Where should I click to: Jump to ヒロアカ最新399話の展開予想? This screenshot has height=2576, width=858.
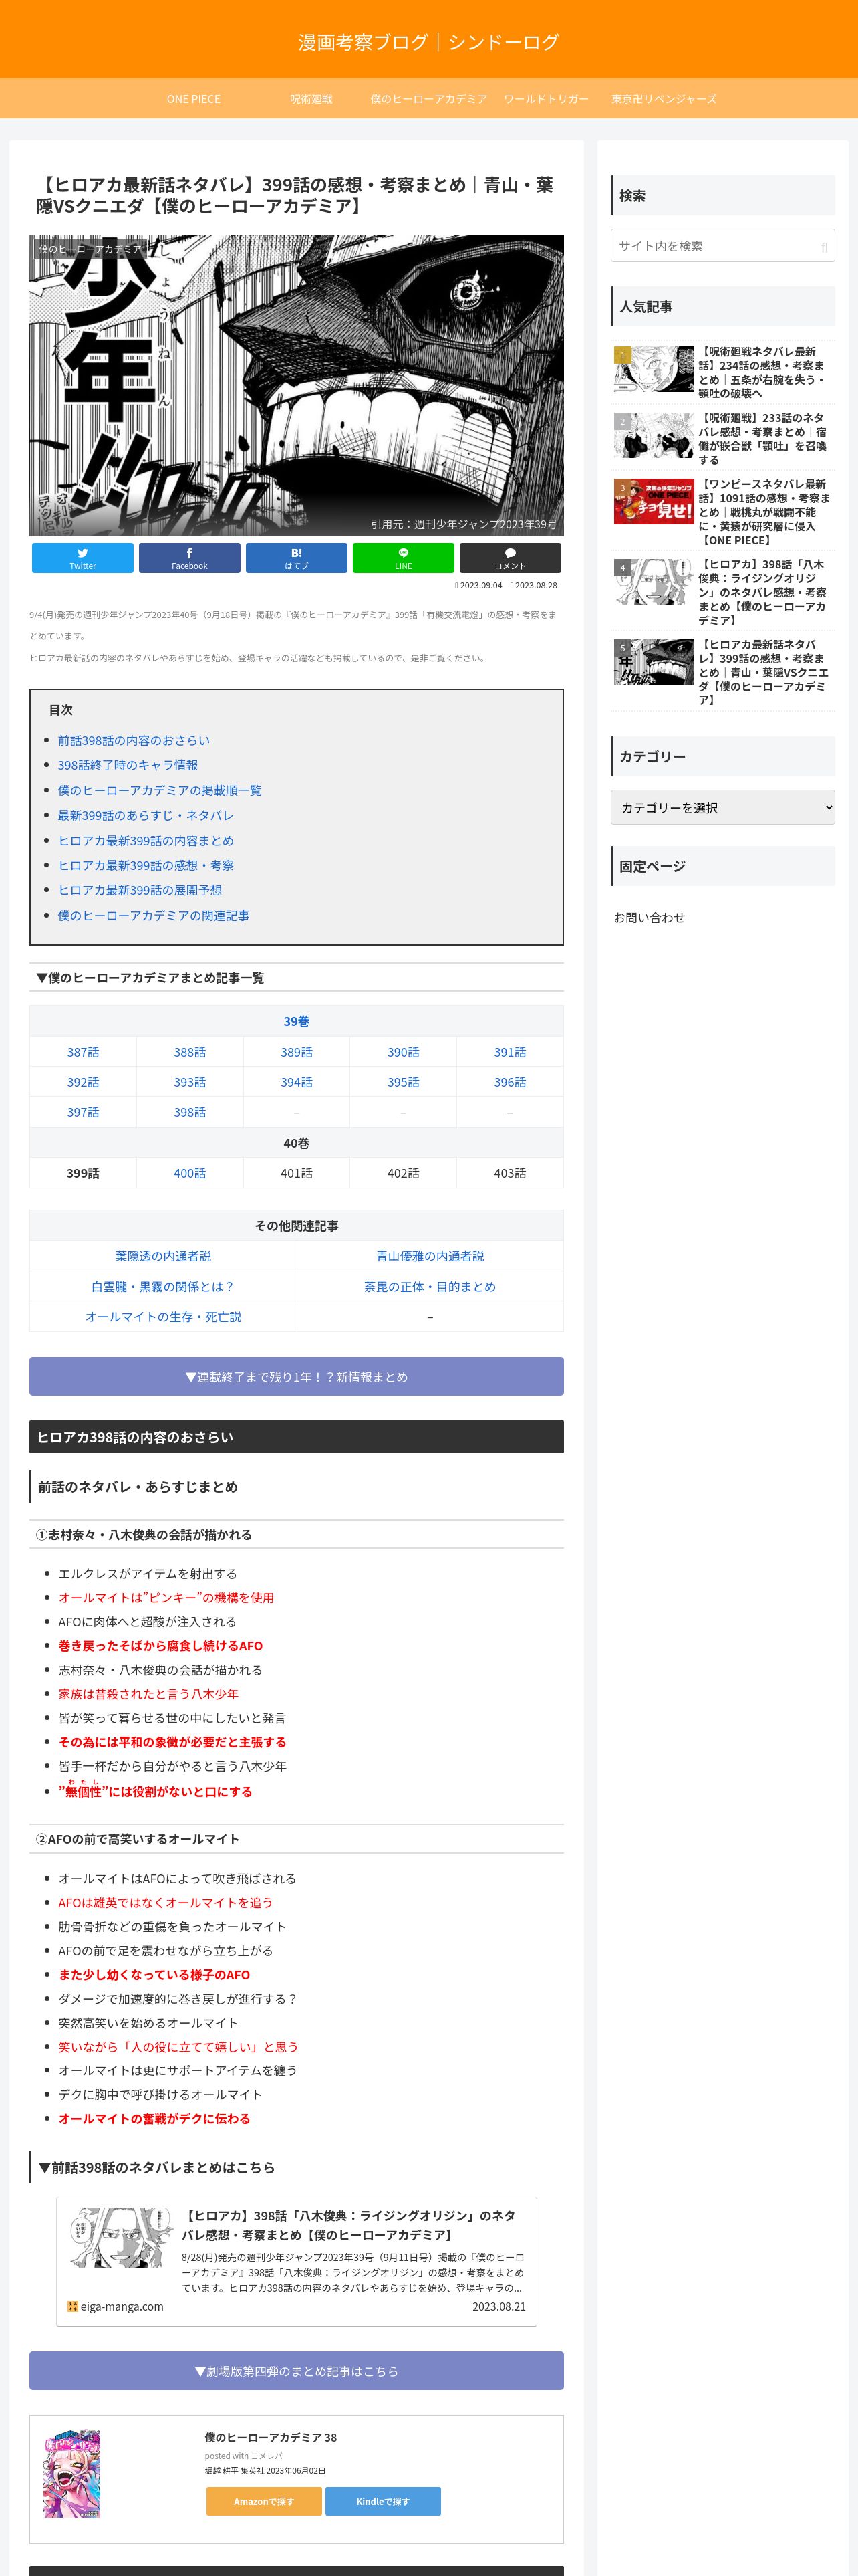point(140,890)
